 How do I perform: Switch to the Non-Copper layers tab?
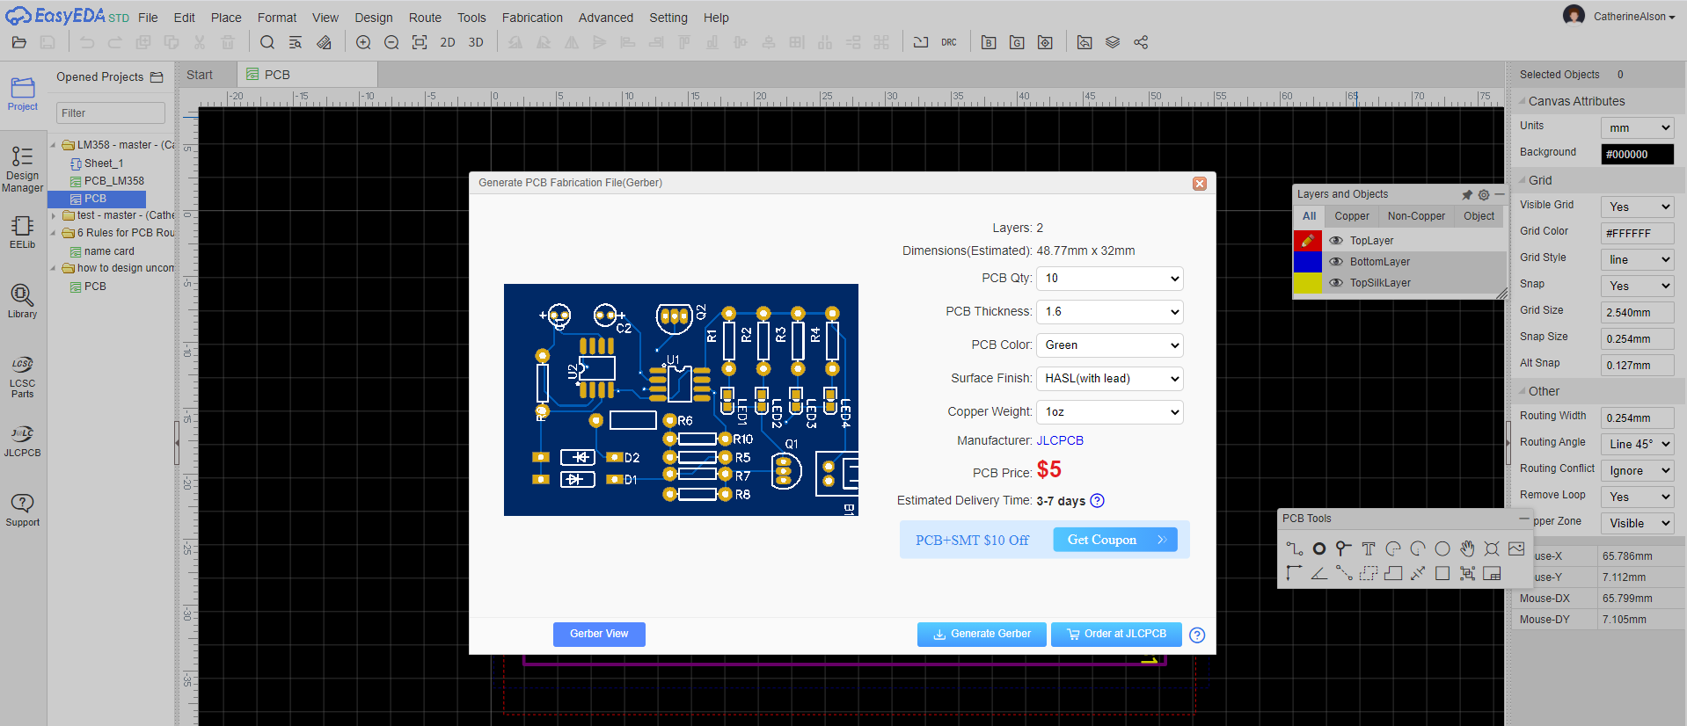click(1415, 216)
